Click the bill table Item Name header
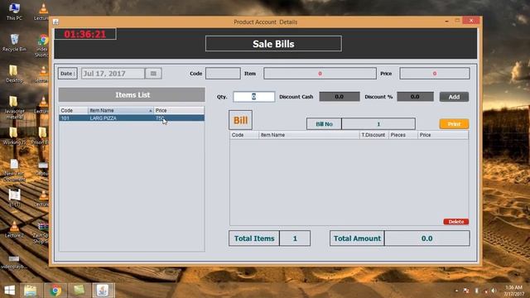530x298 pixels. coord(309,135)
